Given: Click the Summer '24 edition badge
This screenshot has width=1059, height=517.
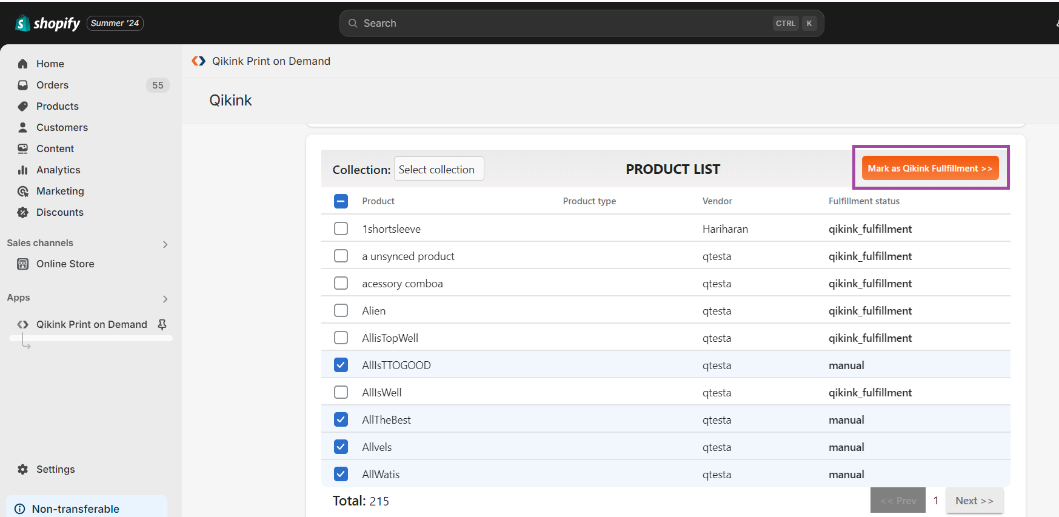Looking at the screenshot, I should click(115, 23).
